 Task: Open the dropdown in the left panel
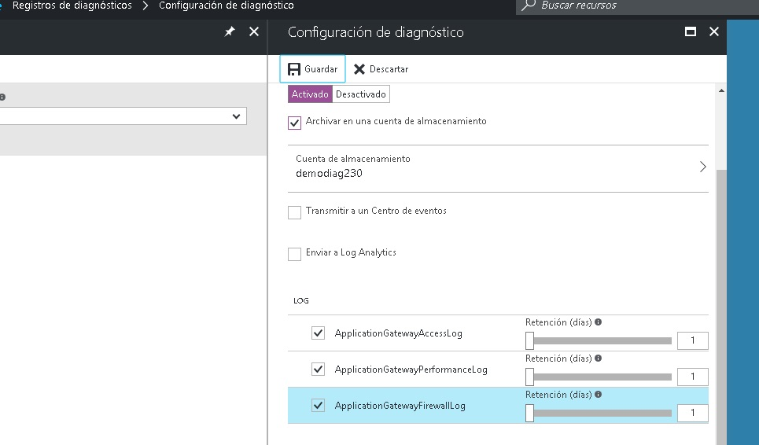pyautogui.click(x=236, y=116)
